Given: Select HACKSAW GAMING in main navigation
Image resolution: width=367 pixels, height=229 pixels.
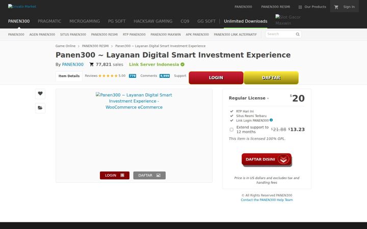Looking at the screenshot, I should (x=153, y=21).
